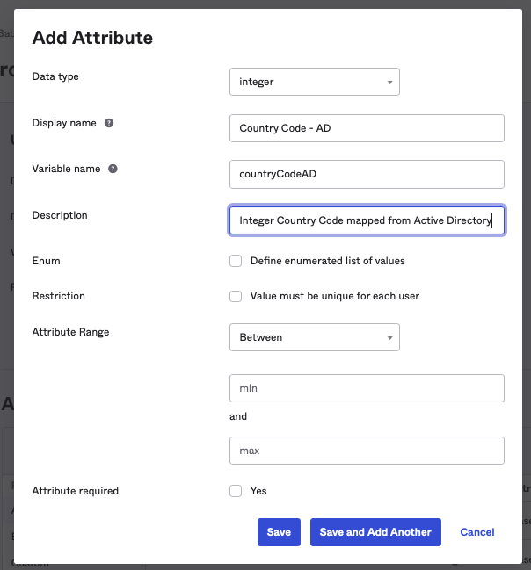Click the Display name help icon
The width and height of the screenshot is (531, 570).
109,123
